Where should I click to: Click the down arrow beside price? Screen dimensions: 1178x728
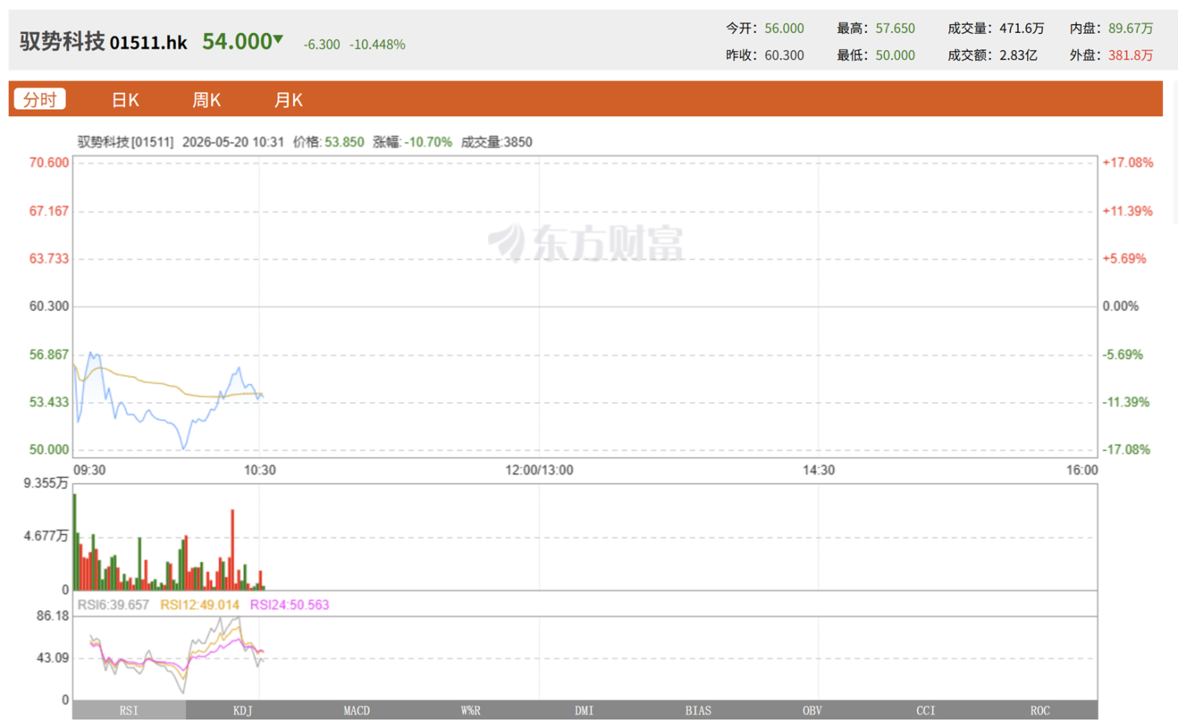point(278,38)
